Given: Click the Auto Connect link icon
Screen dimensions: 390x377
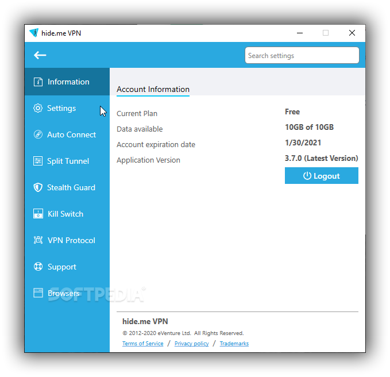Looking at the screenshot, I should (38, 134).
